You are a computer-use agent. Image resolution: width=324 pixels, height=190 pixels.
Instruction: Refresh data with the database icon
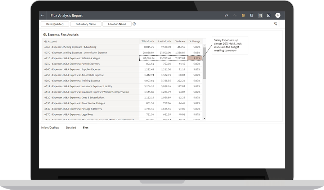point(252,15)
